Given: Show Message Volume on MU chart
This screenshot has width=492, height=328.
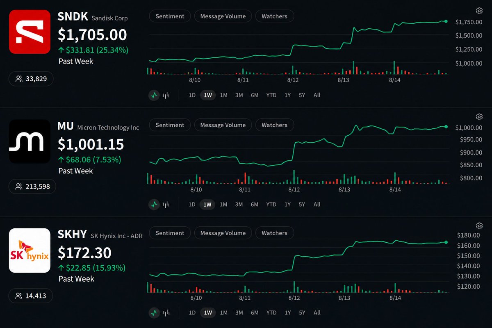Looking at the screenshot, I should (223, 125).
